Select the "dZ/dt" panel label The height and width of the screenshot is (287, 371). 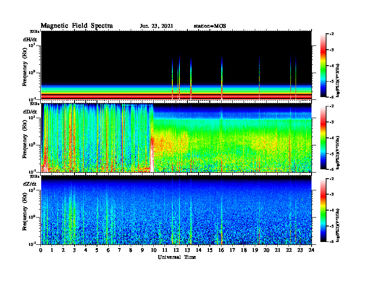point(30,184)
